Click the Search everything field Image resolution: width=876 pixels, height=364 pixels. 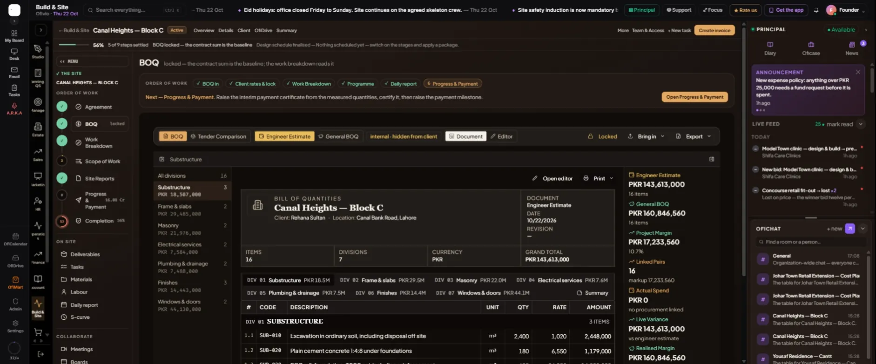pos(134,10)
